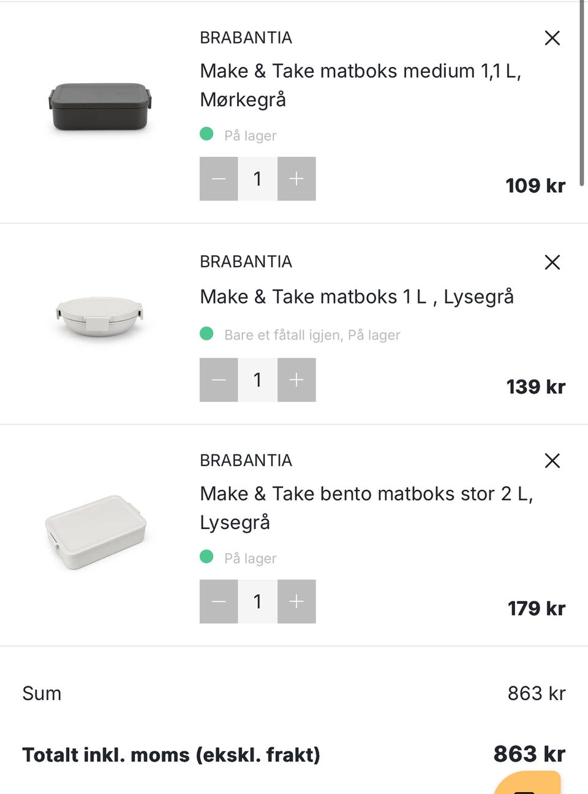Increase quantity of Mørkegrå medium matboks

click(296, 178)
